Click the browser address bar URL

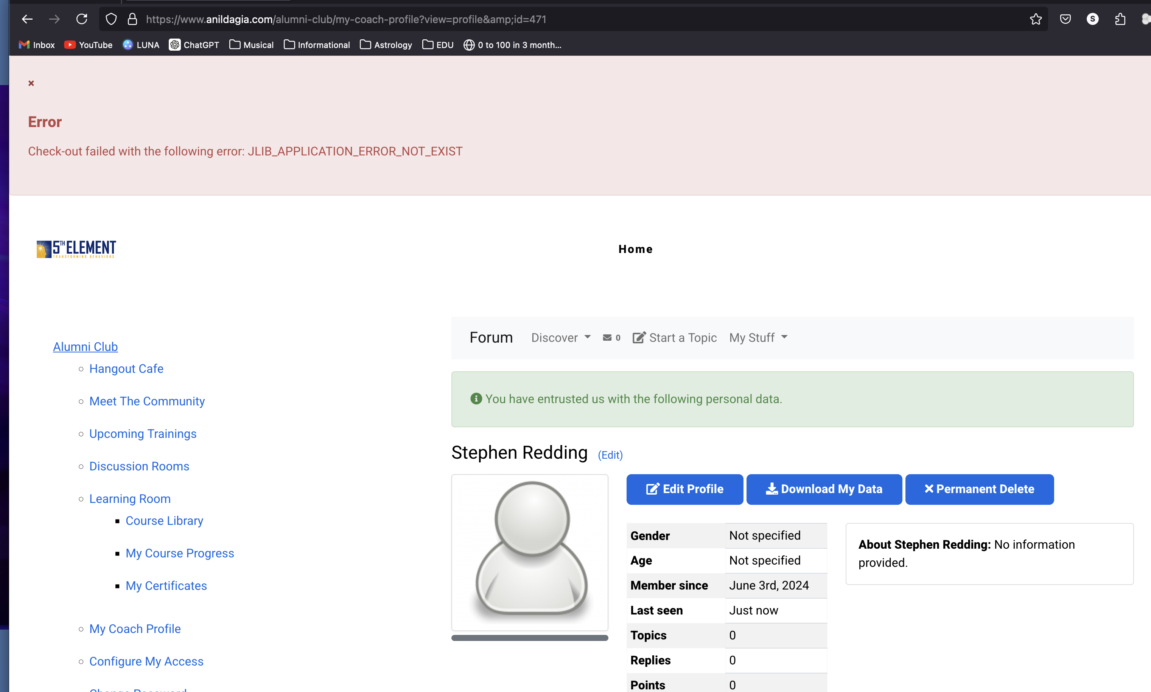346,19
